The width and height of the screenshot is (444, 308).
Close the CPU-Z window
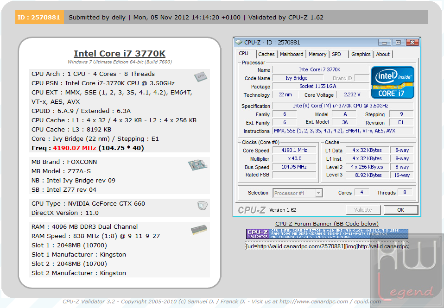point(412,43)
